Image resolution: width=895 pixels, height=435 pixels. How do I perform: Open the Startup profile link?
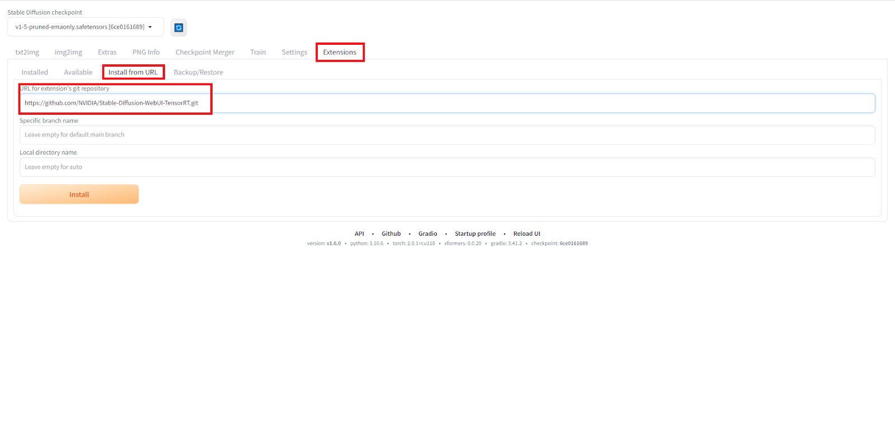[x=475, y=234]
